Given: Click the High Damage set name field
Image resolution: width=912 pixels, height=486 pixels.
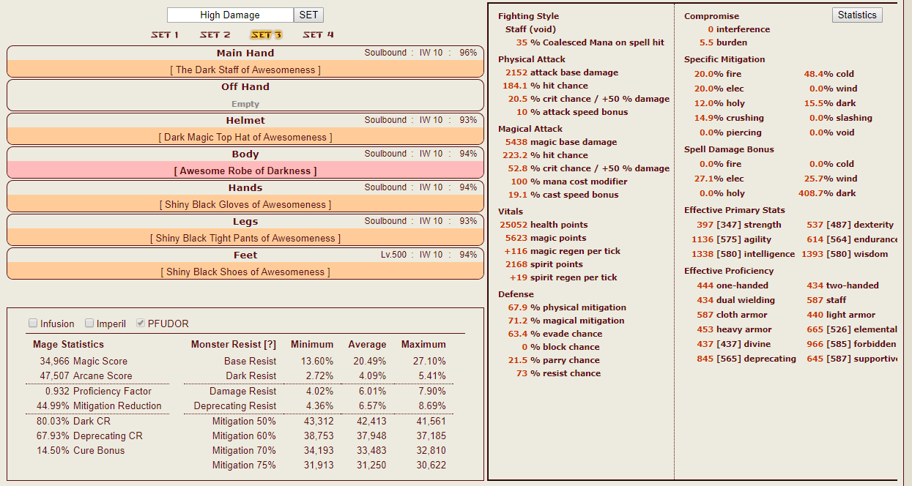Looking at the screenshot, I should tap(230, 15).
